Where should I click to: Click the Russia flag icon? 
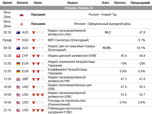point(22,15)
